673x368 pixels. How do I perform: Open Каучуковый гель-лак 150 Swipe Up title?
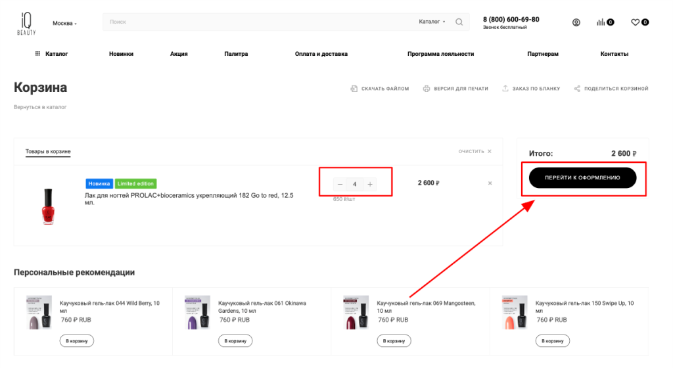584,307
